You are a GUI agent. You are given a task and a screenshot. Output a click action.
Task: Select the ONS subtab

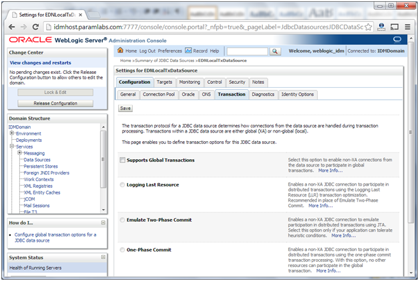click(206, 95)
